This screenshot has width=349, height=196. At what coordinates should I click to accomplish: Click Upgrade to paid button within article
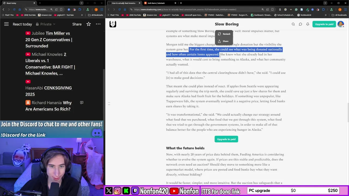226,139
